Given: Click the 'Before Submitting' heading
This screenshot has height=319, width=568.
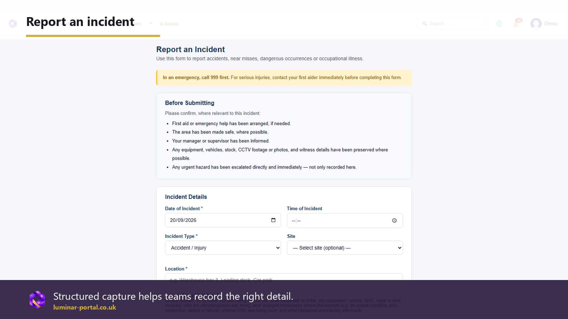Looking at the screenshot, I should pyautogui.click(x=190, y=103).
